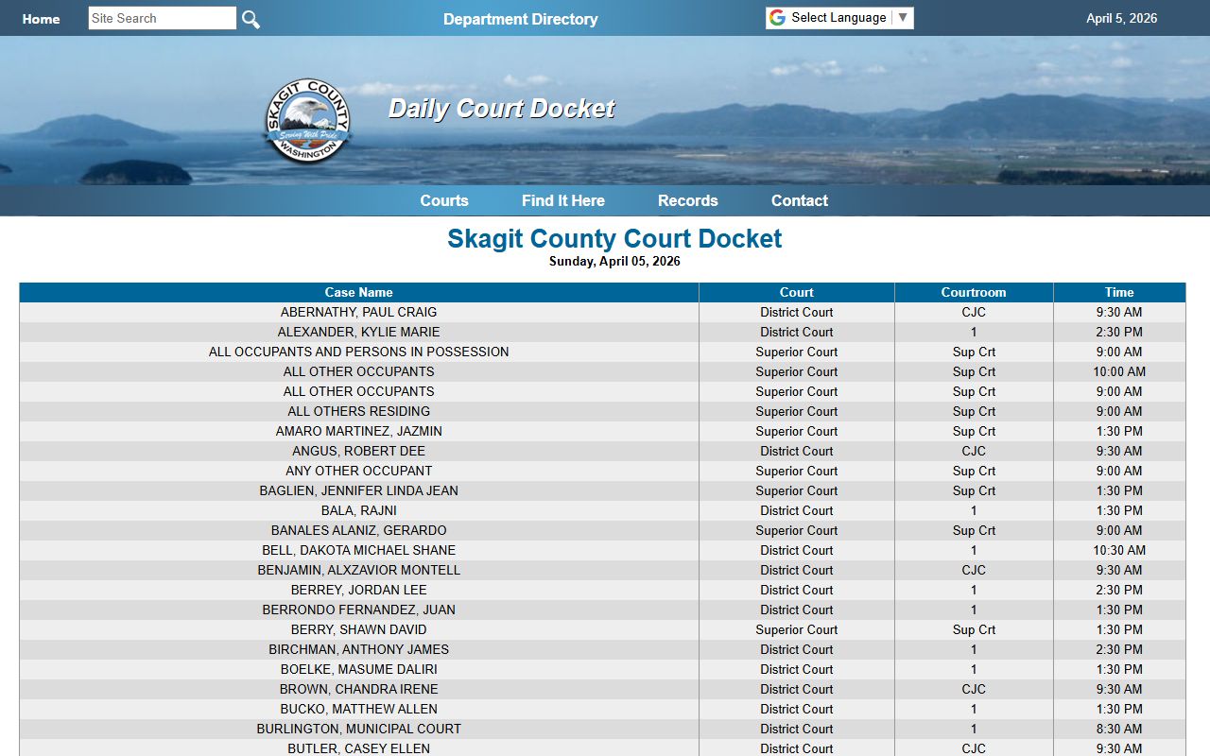Select the ALEXANDER, KYLIE MARIE case
The height and width of the screenshot is (756, 1210).
coord(359,332)
